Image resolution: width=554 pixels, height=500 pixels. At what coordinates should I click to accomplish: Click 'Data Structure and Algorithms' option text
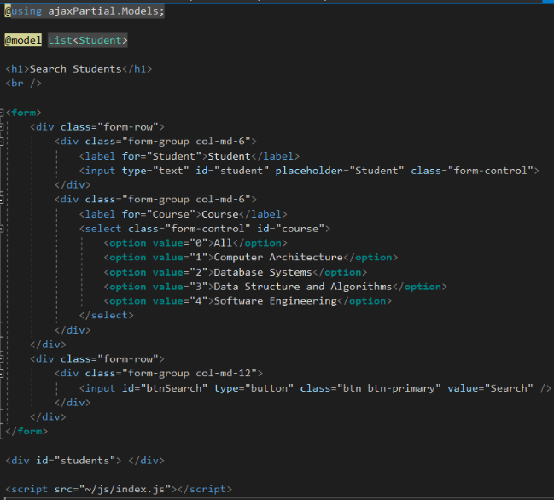coord(303,287)
